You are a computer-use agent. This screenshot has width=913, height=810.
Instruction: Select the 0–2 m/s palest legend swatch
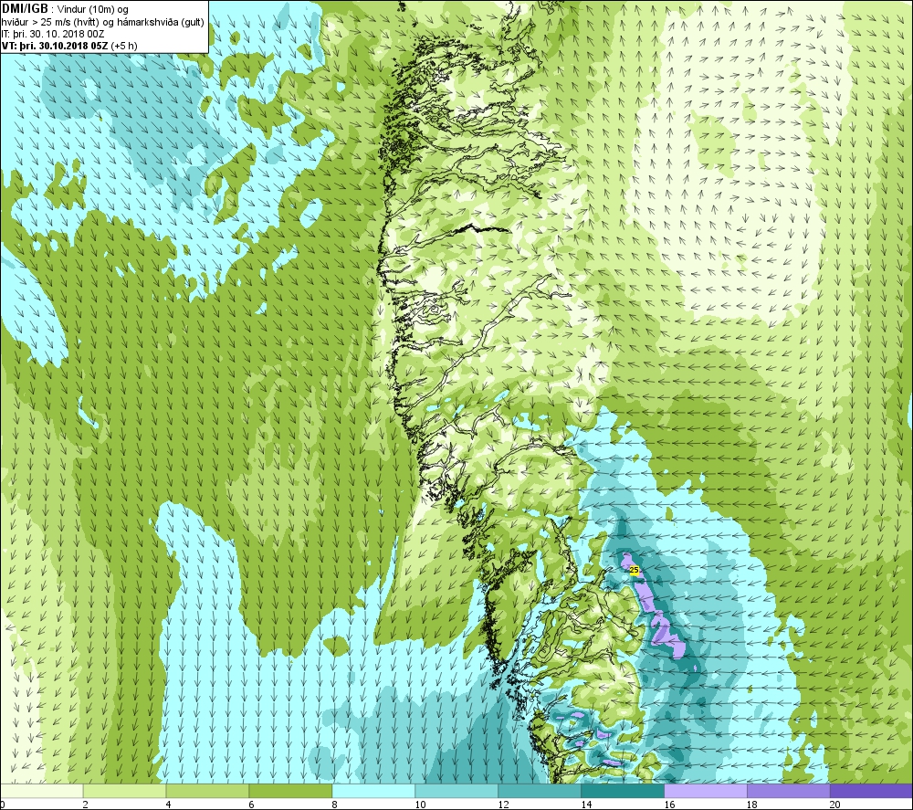(x=41, y=791)
